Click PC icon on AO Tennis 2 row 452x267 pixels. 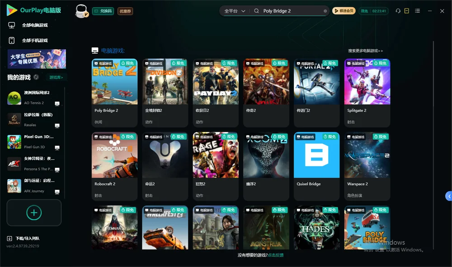coord(57,104)
